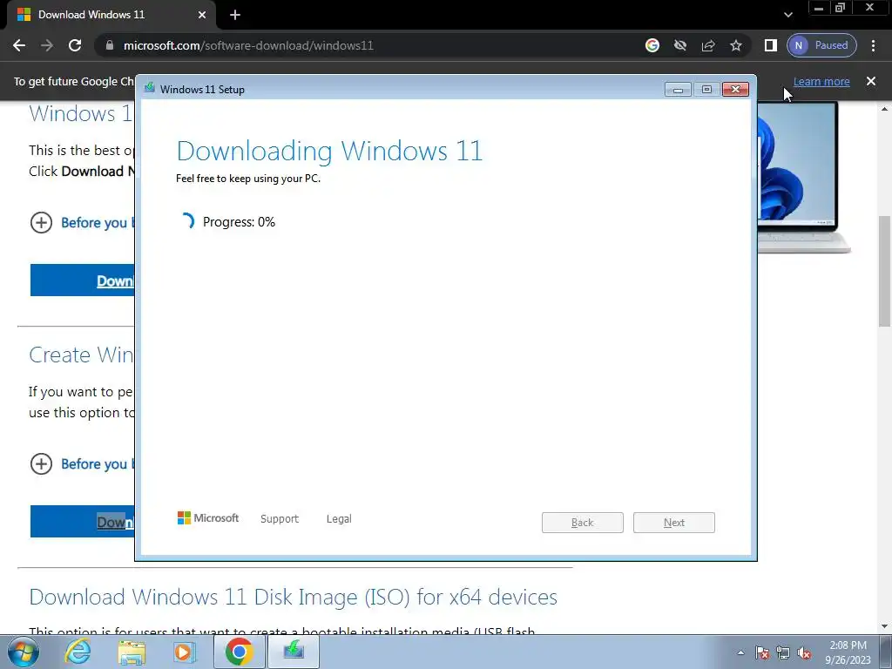Image resolution: width=892 pixels, height=669 pixels.
Task: Switch to Chrome in the taskbar
Action: click(x=239, y=652)
